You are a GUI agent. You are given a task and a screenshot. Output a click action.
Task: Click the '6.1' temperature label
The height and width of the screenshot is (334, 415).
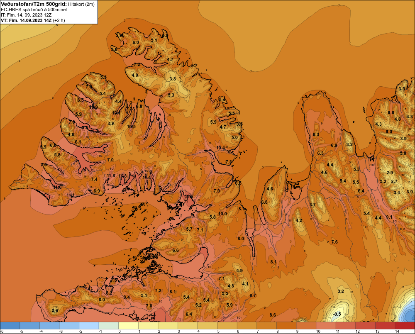[x=78, y=142]
